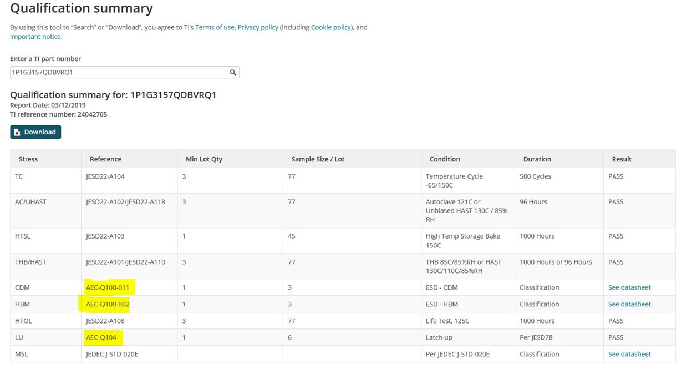Select the Min Lot Qty column header
682x374 pixels.
point(204,159)
